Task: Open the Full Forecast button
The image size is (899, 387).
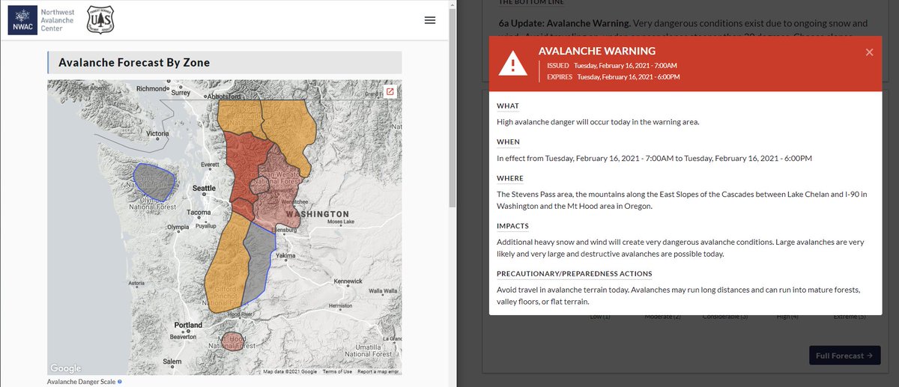Action: click(845, 356)
